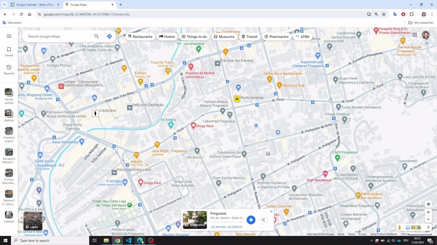Filter map by Restaurants

click(x=140, y=36)
